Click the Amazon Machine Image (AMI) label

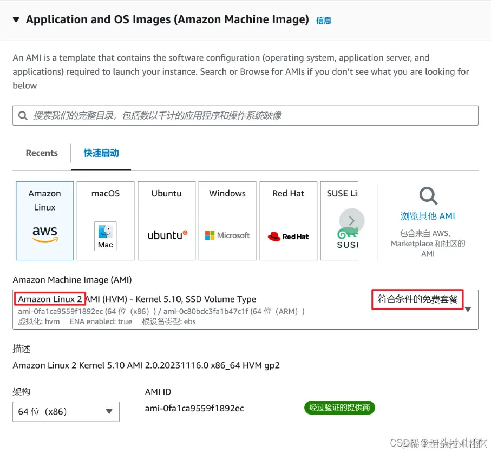pos(72,280)
